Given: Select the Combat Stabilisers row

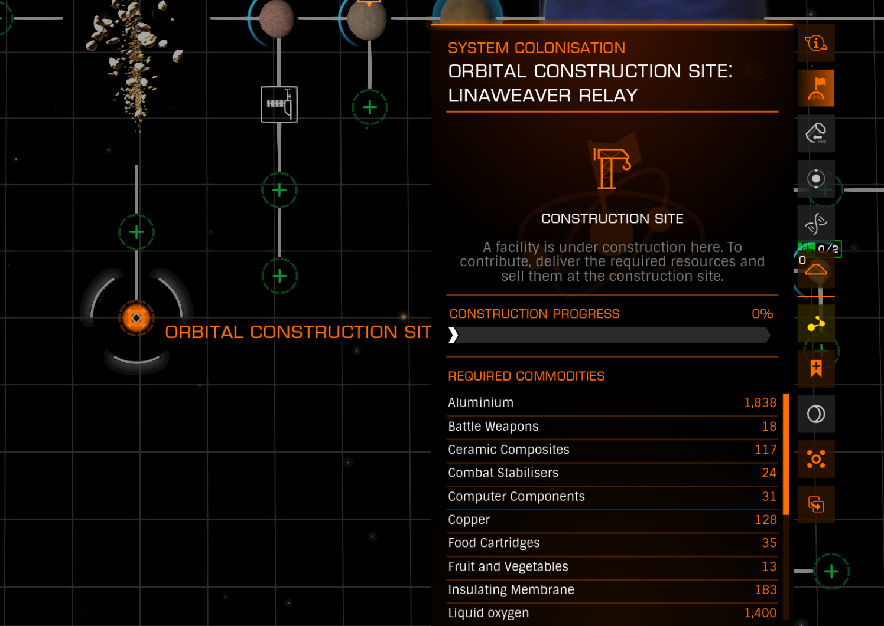Looking at the screenshot, I should (x=612, y=473).
